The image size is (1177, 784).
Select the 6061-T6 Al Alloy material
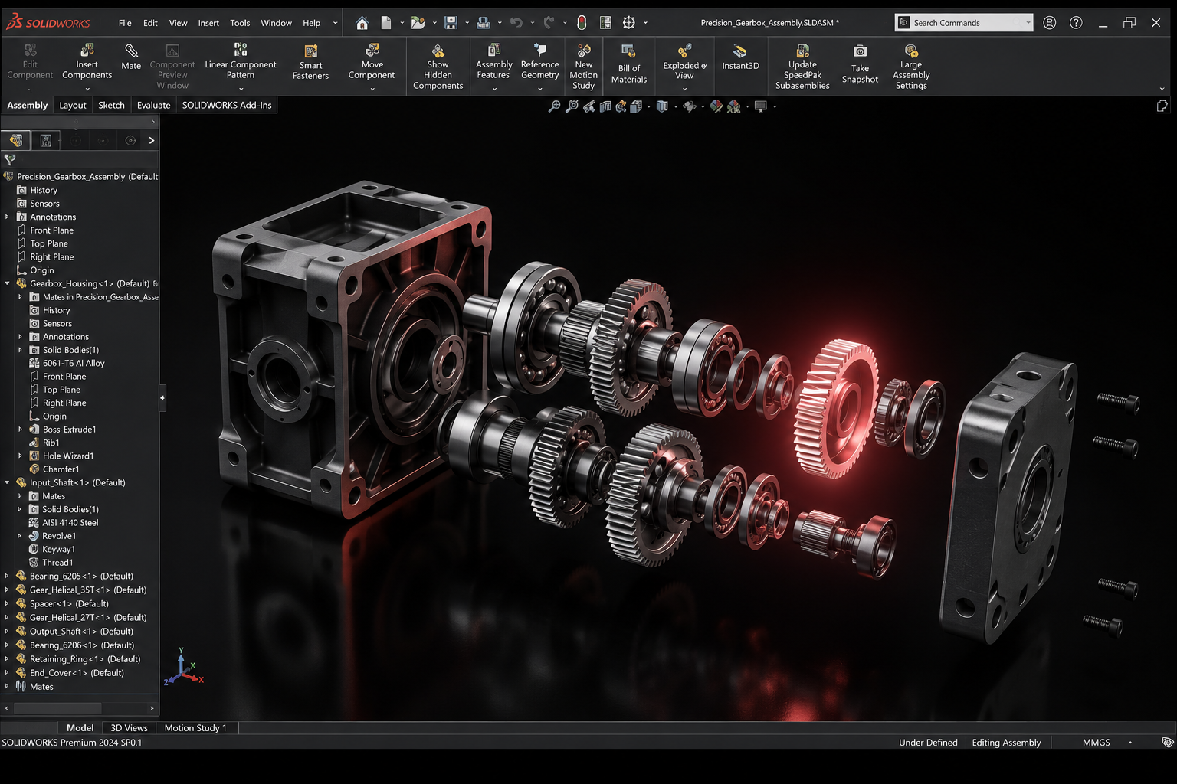click(x=74, y=363)
